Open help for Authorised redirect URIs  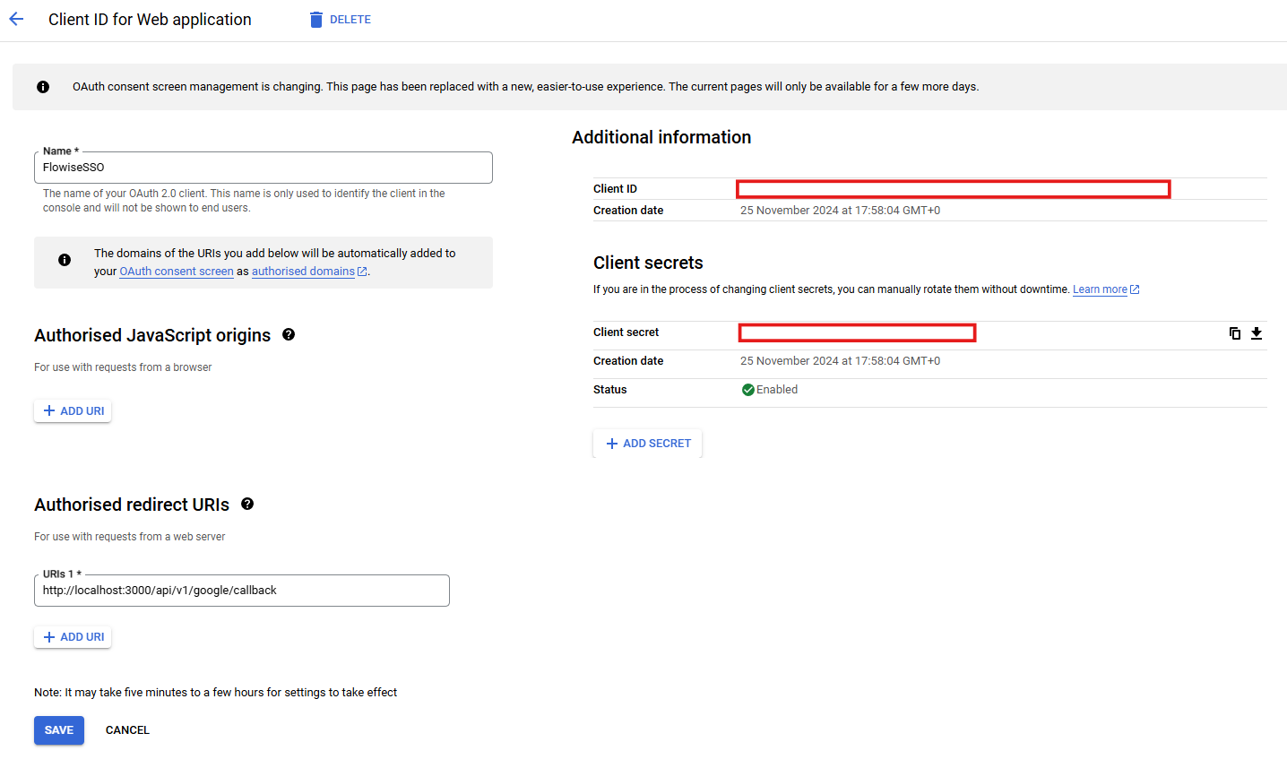click(x=247, y=504)
